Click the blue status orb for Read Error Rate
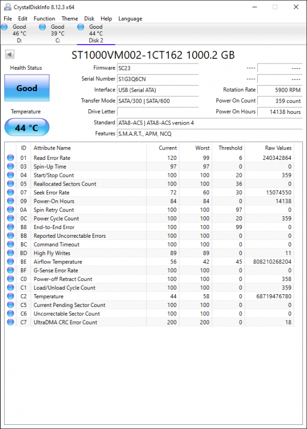This screenshot has width=307, height=429. click(x=10, y=157)
